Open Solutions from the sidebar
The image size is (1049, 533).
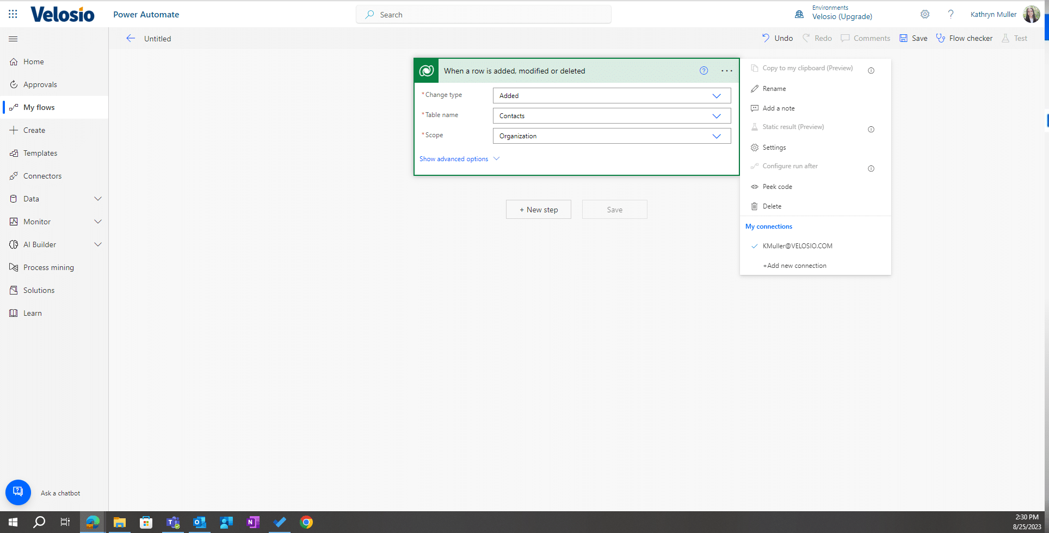pos(39,290)
